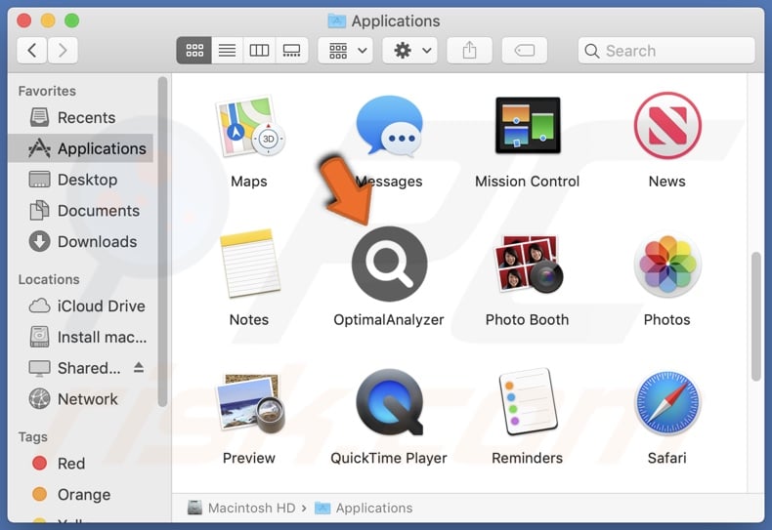
Task: Launch Mission Control from Applications
Action: click(x=528, y=125)
